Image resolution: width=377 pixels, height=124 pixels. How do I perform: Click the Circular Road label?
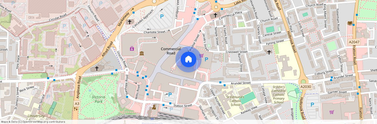coord(58,17)
